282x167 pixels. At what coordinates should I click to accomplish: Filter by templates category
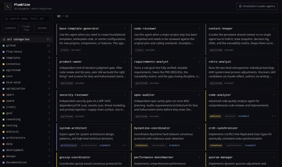click(x=26, y=58)
